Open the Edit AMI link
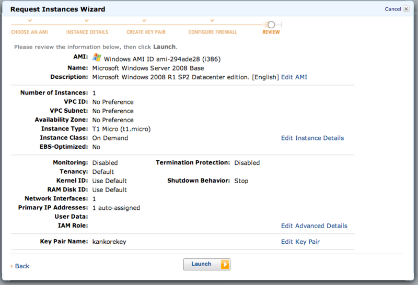The image size is (418, 285). pyautogui.click(x=294, y=77)
